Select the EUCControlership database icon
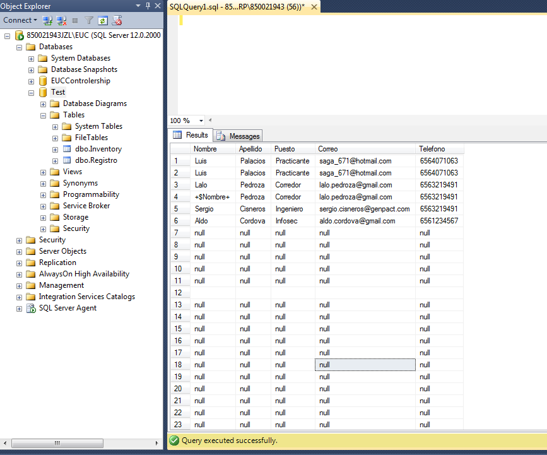 pyautogui.click(x=43, y=81)
